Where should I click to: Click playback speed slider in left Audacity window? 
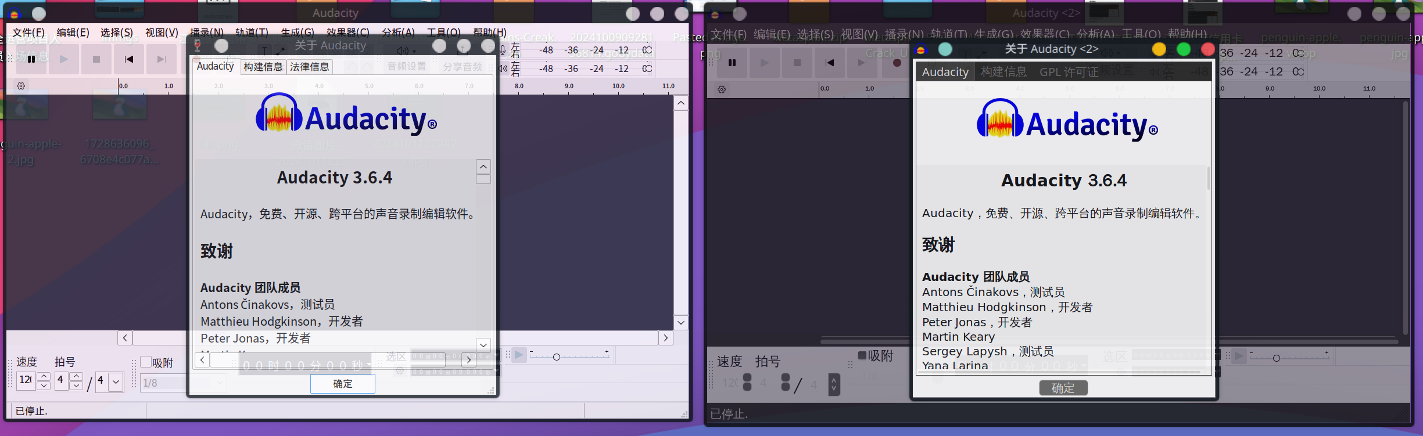(569, 356)
